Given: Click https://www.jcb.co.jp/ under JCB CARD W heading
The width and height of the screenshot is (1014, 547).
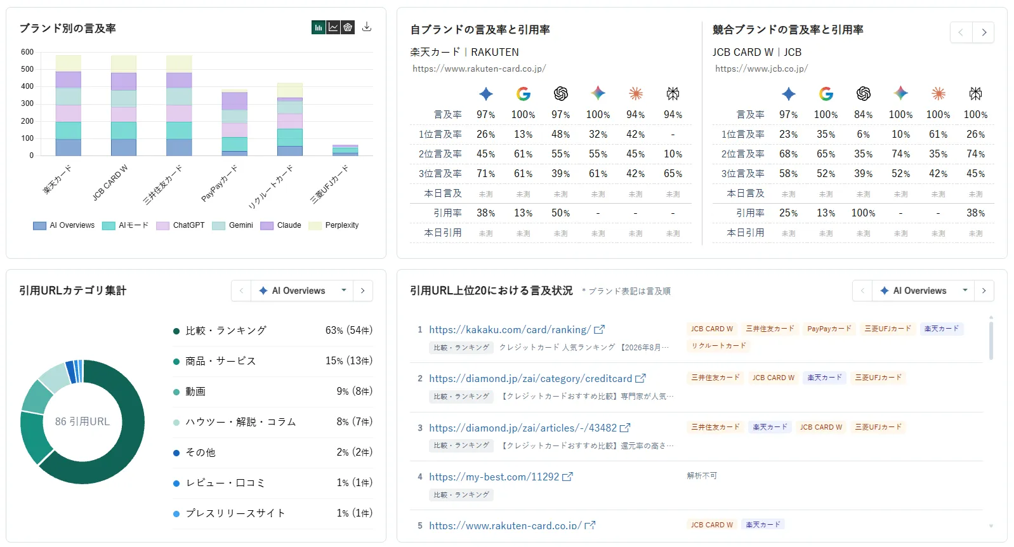Looking at the screenshot, I should point(761,69).
